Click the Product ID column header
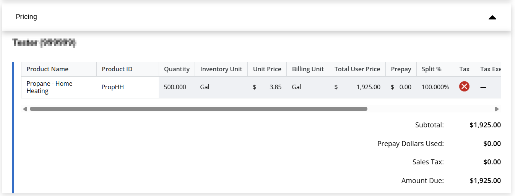 [117, 69]
